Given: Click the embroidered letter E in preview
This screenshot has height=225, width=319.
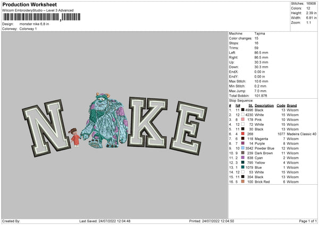Looking at the screenshot, I should pos(188,128).
